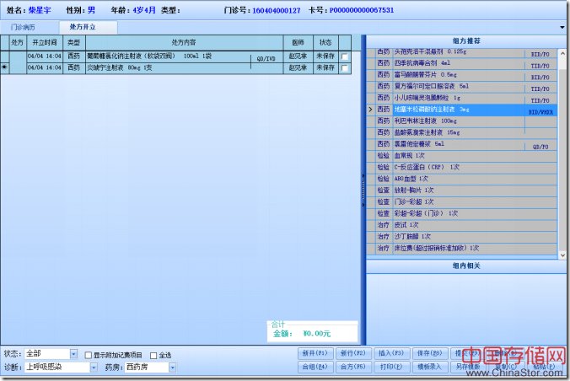The image size is (570, 381).
Task: Click the recommendation list vertical scrollbar
Action: pos(563,152)
